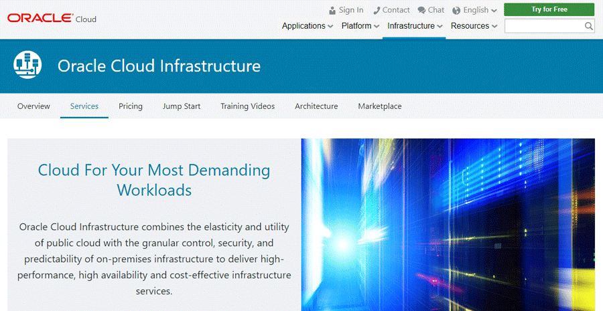Click the data center hero image
The image size is (603, 311).
[448, 225]
